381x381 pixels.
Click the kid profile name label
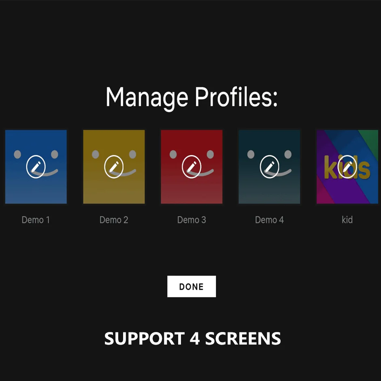(x=347, y=220)
